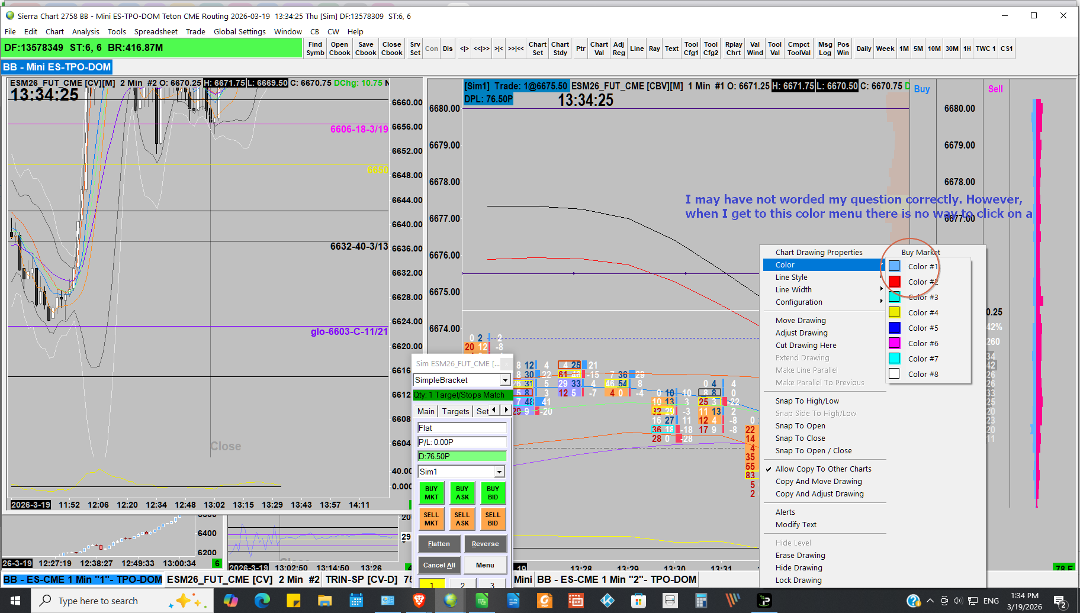
Task: Click Close Cbook in the toolbar
Action: 392,49
